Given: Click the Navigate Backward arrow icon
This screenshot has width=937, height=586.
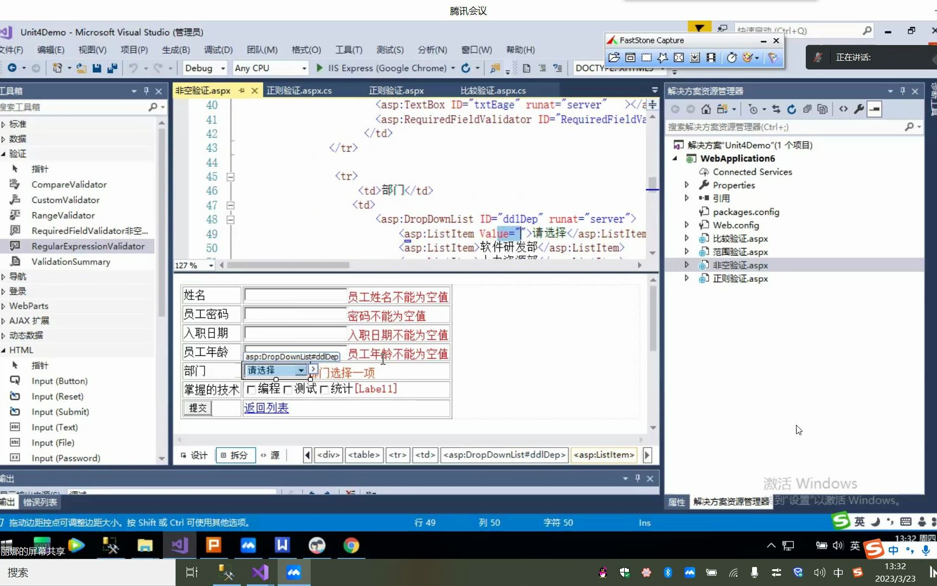Looking at the screenshot, I should pyautogui.click(x=12, y=68).
